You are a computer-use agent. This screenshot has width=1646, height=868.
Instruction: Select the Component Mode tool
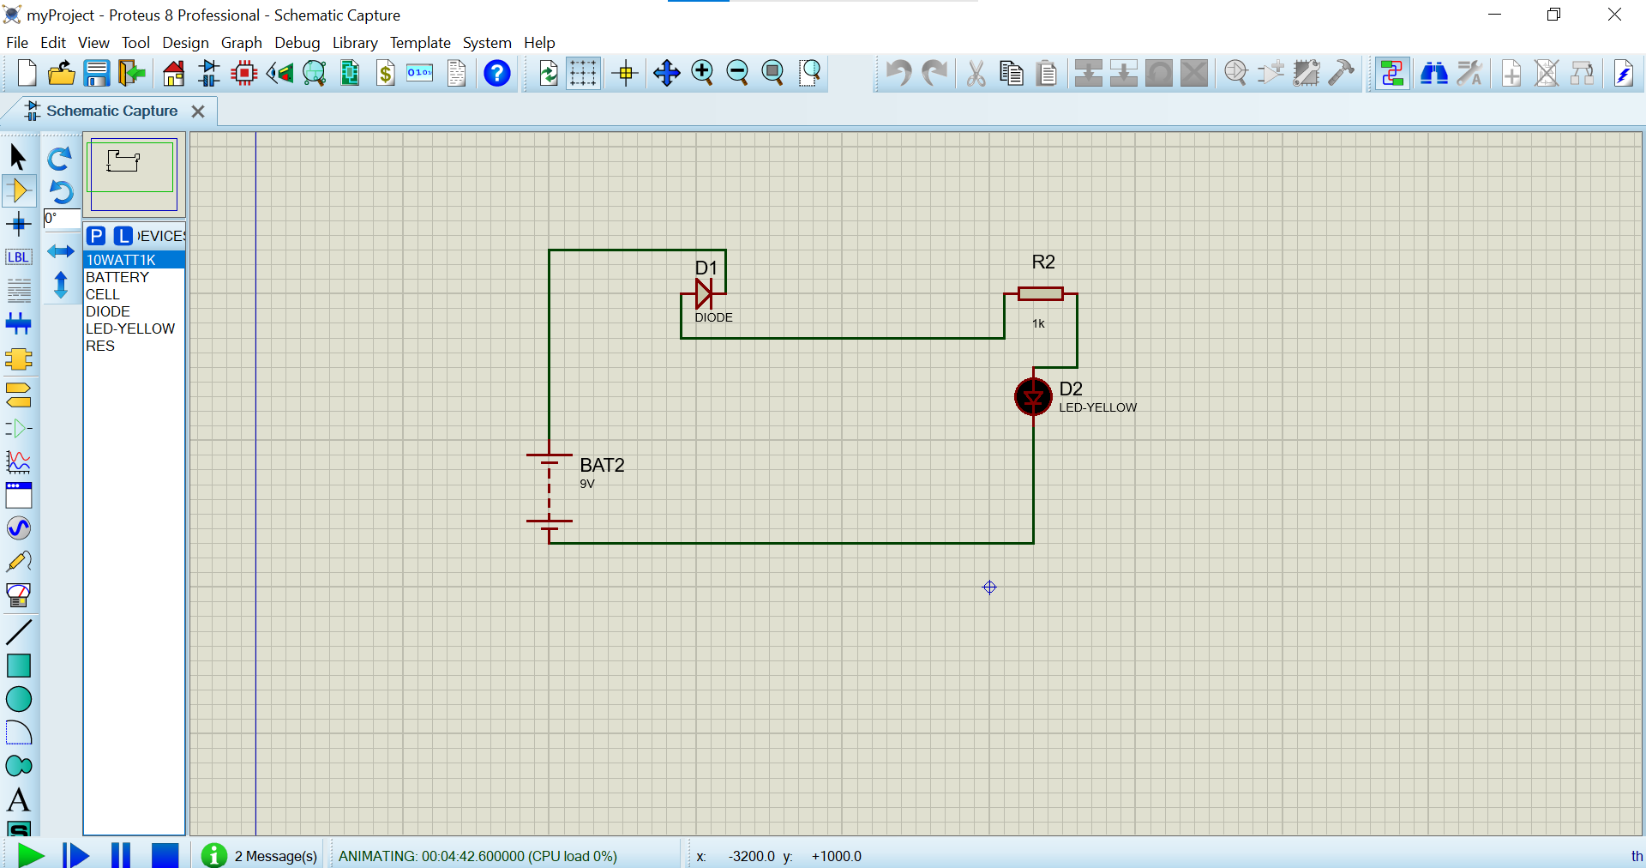[19, 190]
